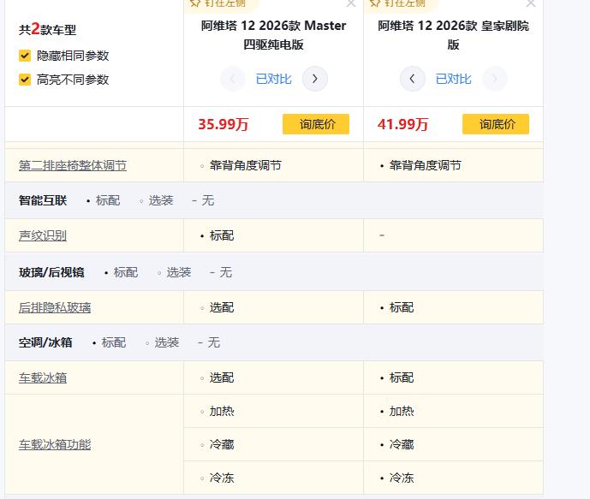Click 询底价 for the 35.99万 model

coord(316,124)
